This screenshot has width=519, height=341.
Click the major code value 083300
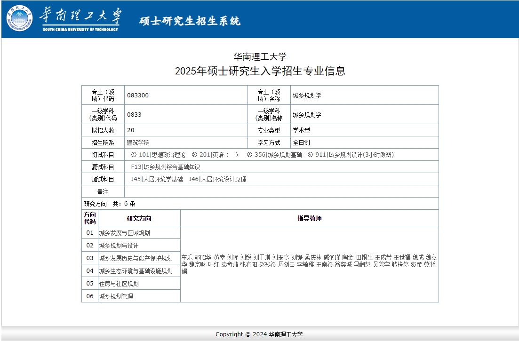pos(138,95)
